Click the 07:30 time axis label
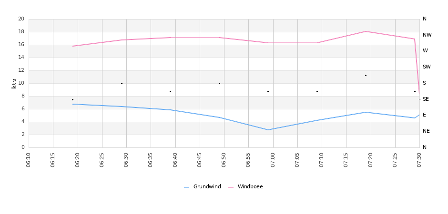The image size is (448, 214). tap(419, 157)
